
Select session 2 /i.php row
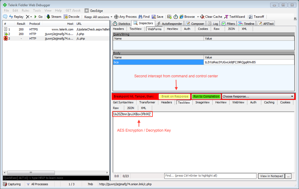pyautogui.click(x=56, y=34)
